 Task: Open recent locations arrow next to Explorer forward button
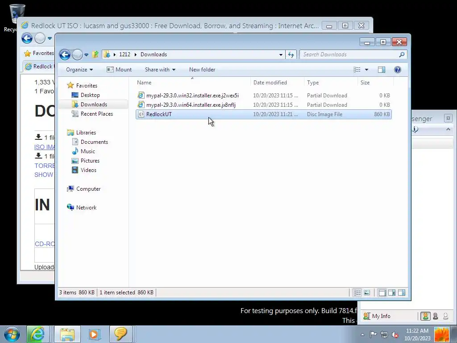tap(86, 54)
